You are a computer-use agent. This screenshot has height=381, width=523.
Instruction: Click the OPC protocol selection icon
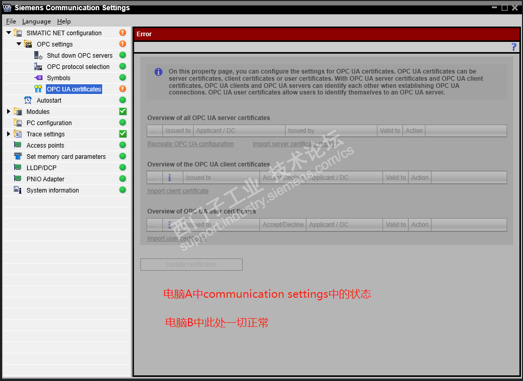point(38,67)
